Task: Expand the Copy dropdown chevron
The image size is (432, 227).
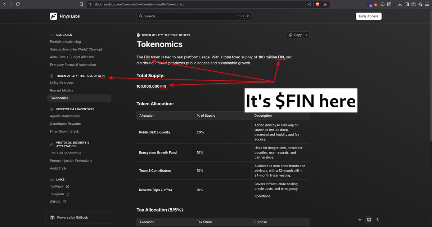Action: click(x=306, y=35)
